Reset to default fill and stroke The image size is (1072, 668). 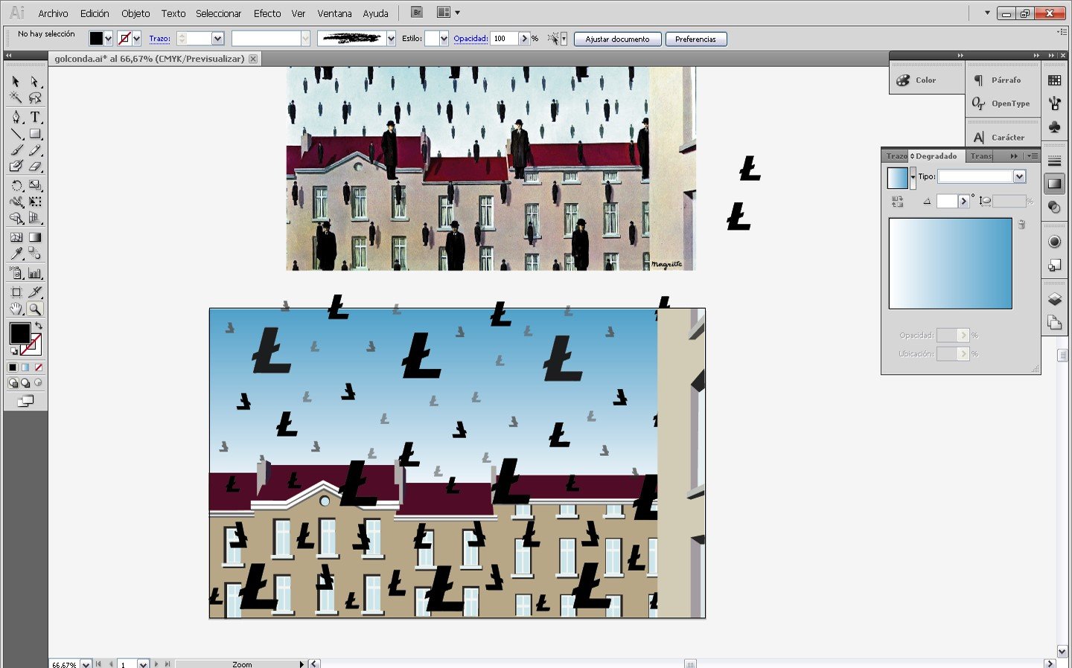tap(13, 351)
